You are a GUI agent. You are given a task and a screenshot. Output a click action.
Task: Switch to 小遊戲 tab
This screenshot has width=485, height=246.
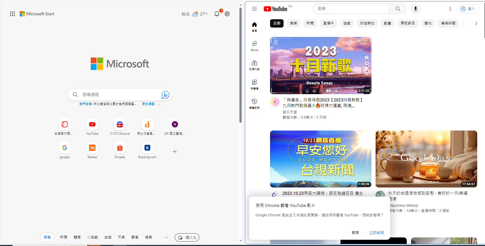[93, 237]
